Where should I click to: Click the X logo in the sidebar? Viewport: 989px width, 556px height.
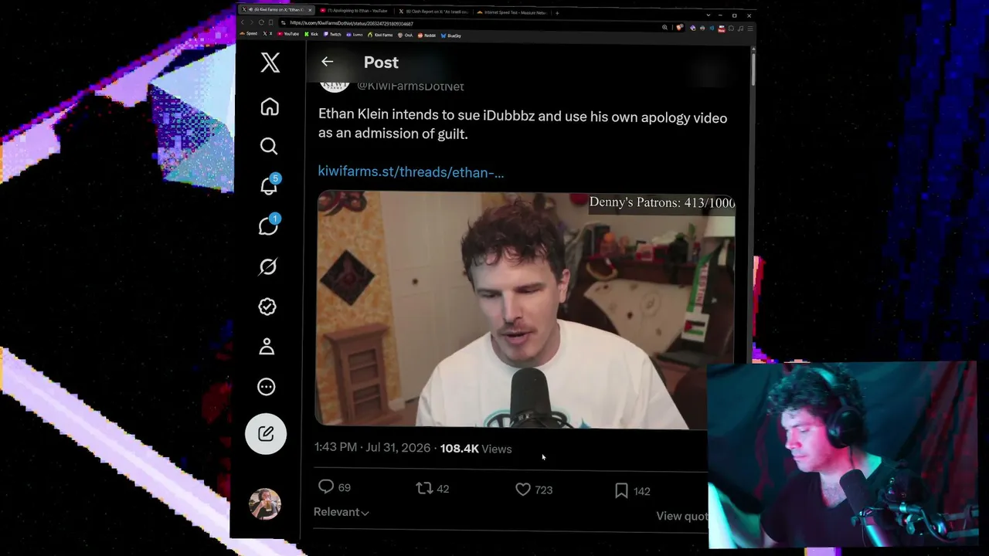point(270,63)
